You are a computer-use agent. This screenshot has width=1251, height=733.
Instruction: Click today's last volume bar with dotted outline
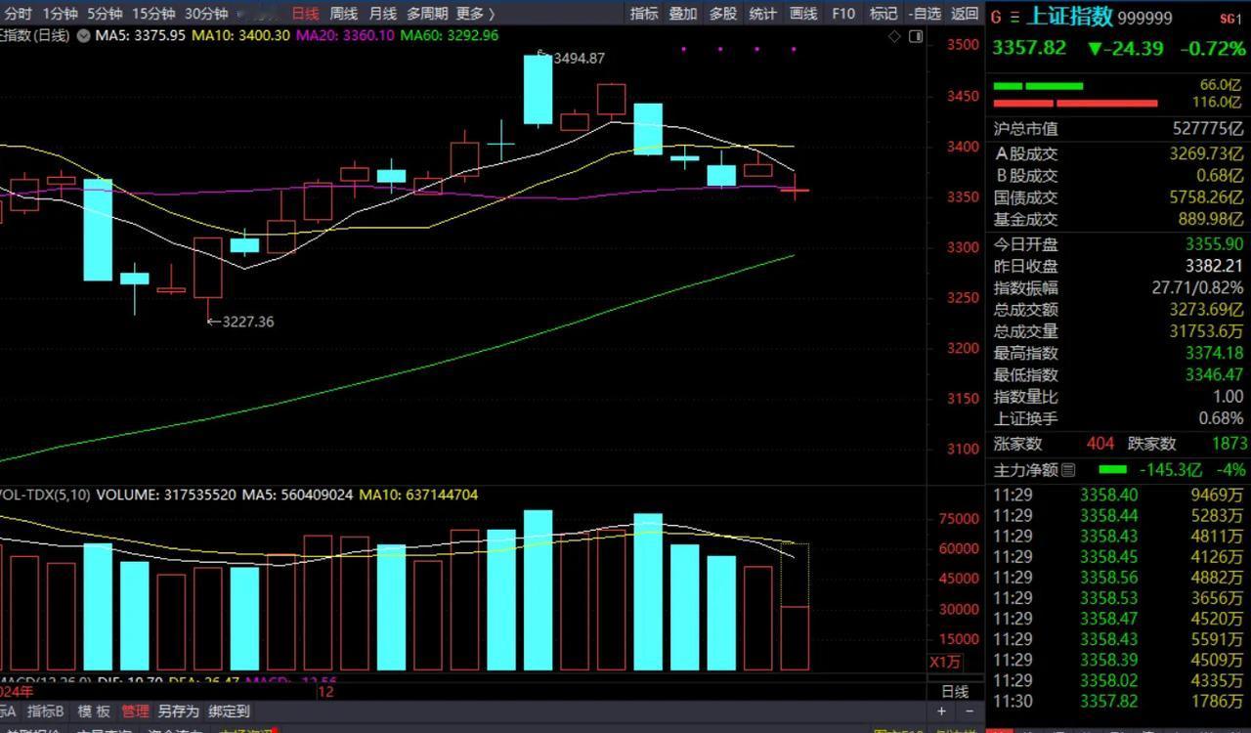[795, 606]
